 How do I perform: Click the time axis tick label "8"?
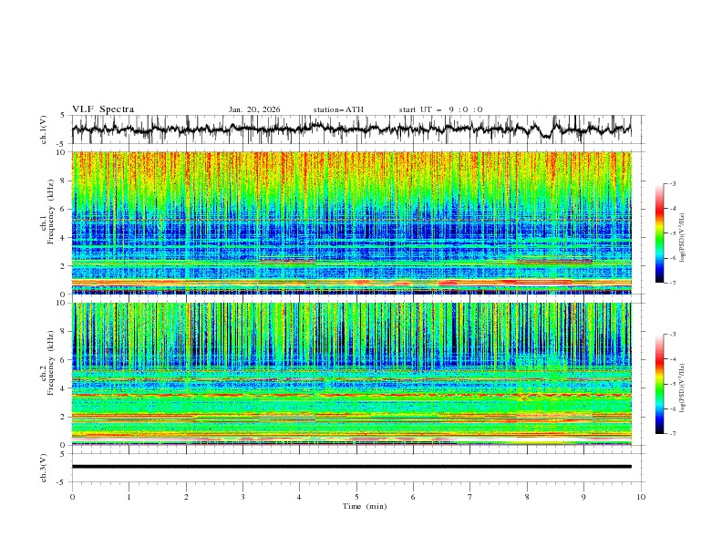pyautogui.click(x=527, y=497)
